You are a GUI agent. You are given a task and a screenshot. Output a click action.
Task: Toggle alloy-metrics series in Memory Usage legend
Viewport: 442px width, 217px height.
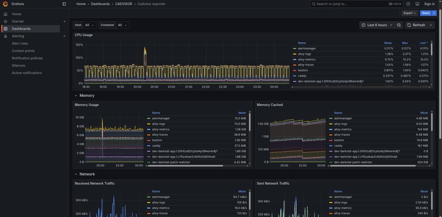(x=161, y=129)
